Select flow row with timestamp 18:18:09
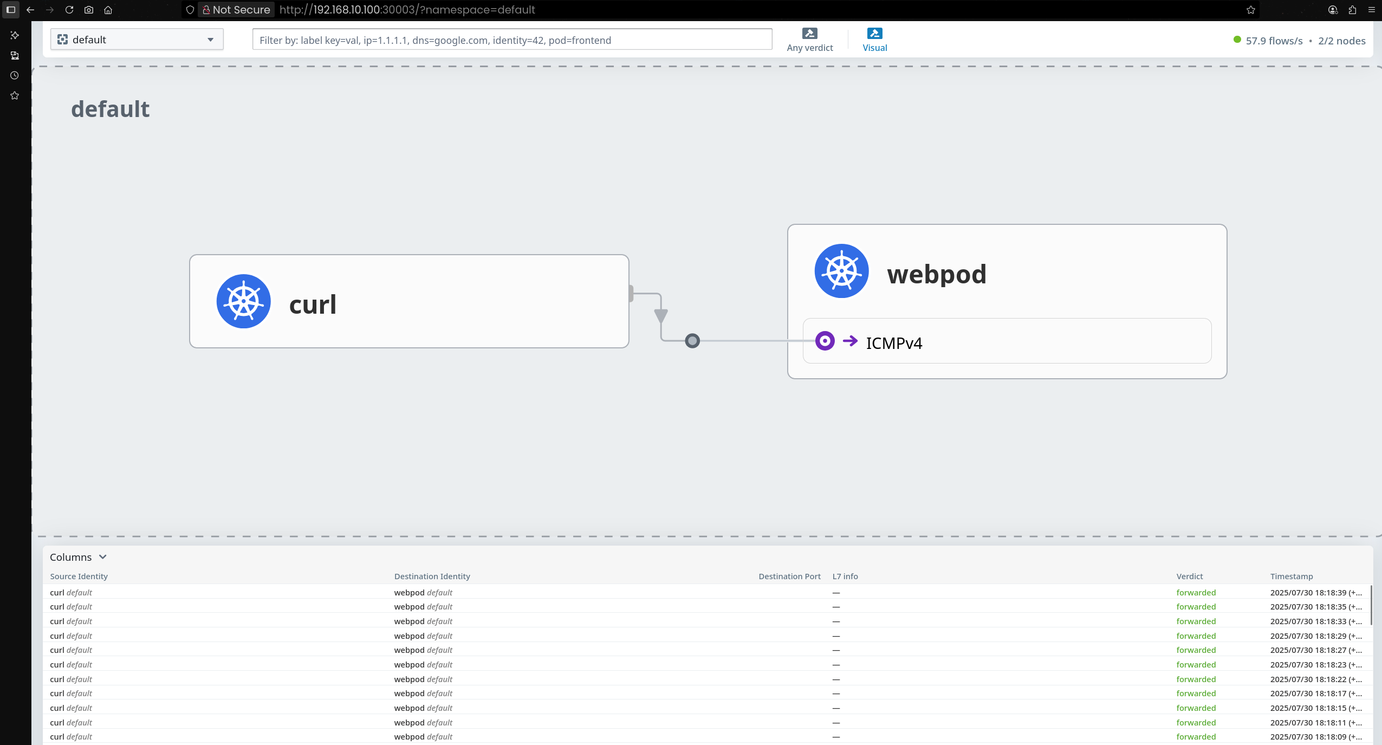 707,737
